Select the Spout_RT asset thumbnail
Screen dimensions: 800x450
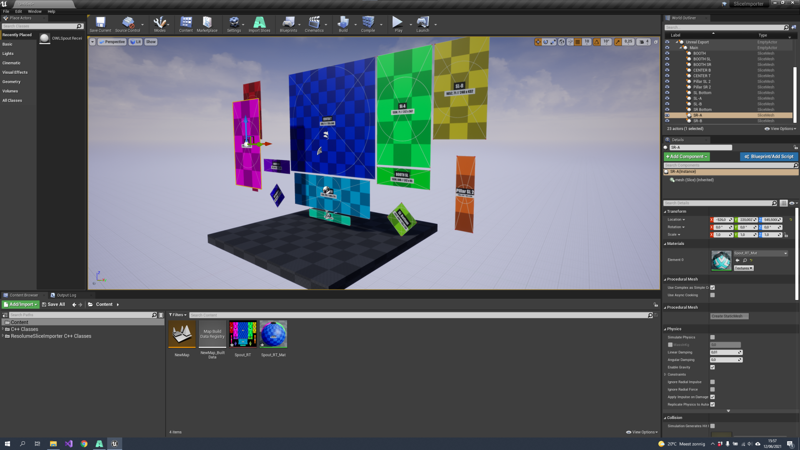point(242,333)
